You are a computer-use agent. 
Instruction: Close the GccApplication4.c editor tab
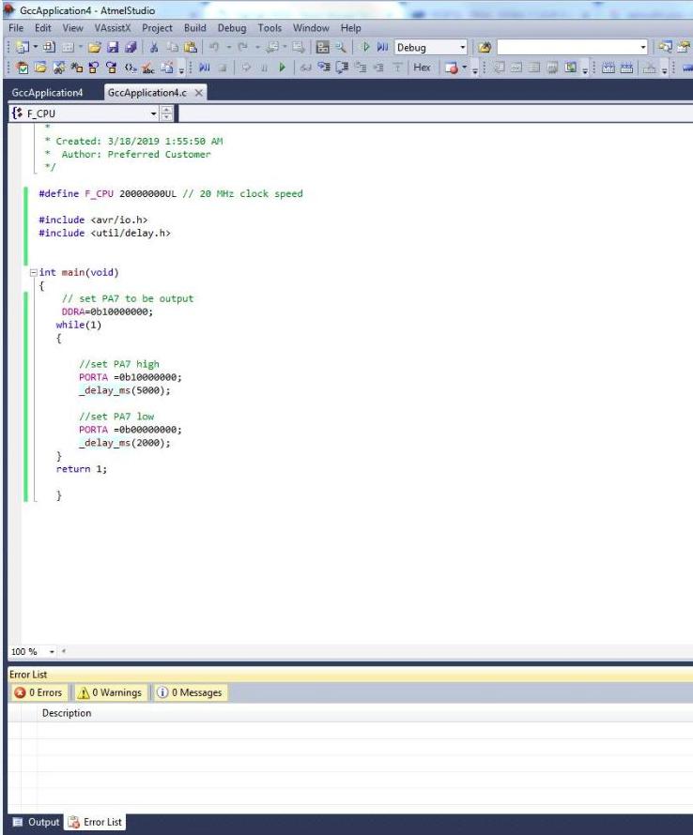pos(199,93)
